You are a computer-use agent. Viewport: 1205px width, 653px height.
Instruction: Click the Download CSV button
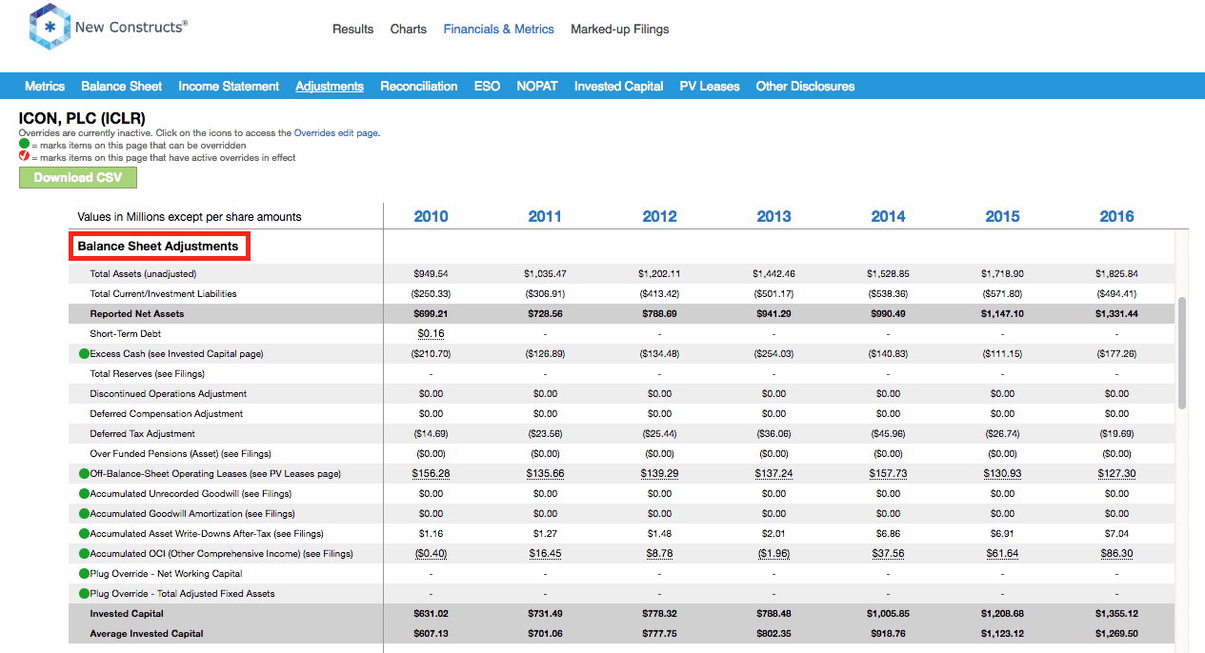[x=78, y=177]
